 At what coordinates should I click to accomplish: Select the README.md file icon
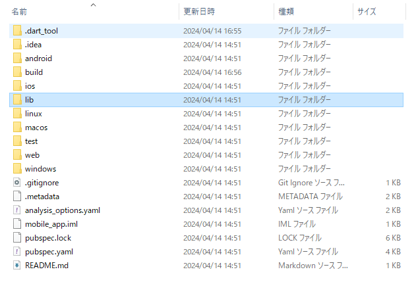point(17,266)
